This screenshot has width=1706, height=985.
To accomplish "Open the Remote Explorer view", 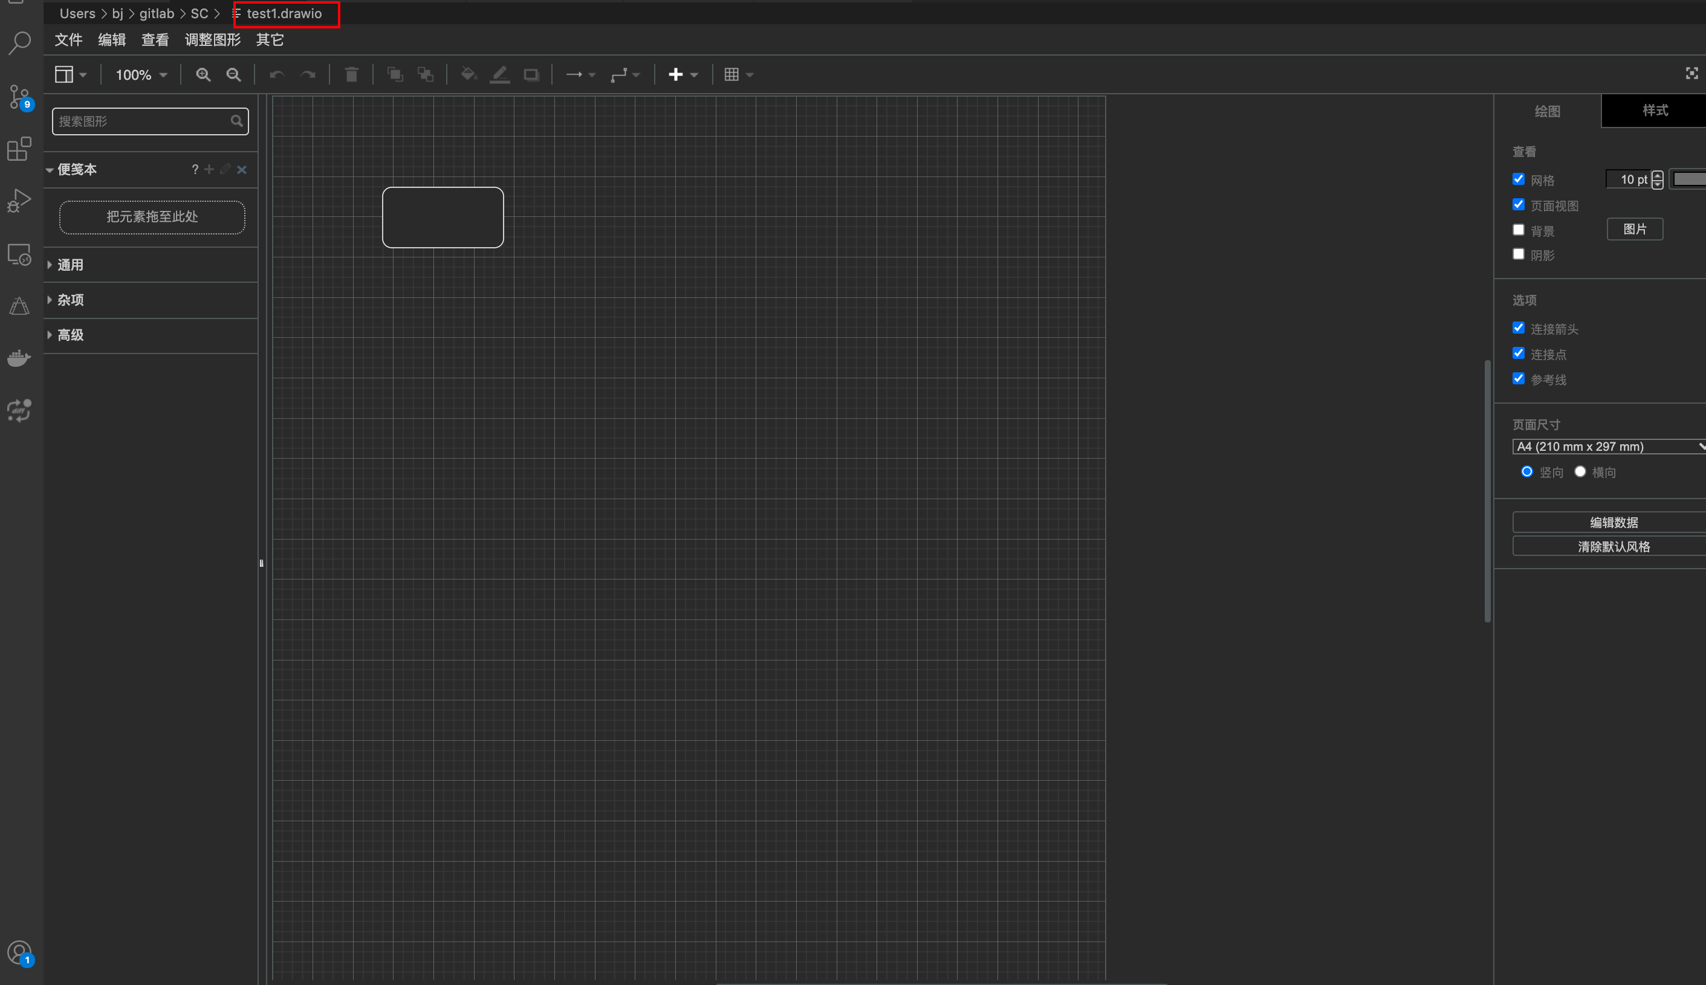I will coord(19,254).
